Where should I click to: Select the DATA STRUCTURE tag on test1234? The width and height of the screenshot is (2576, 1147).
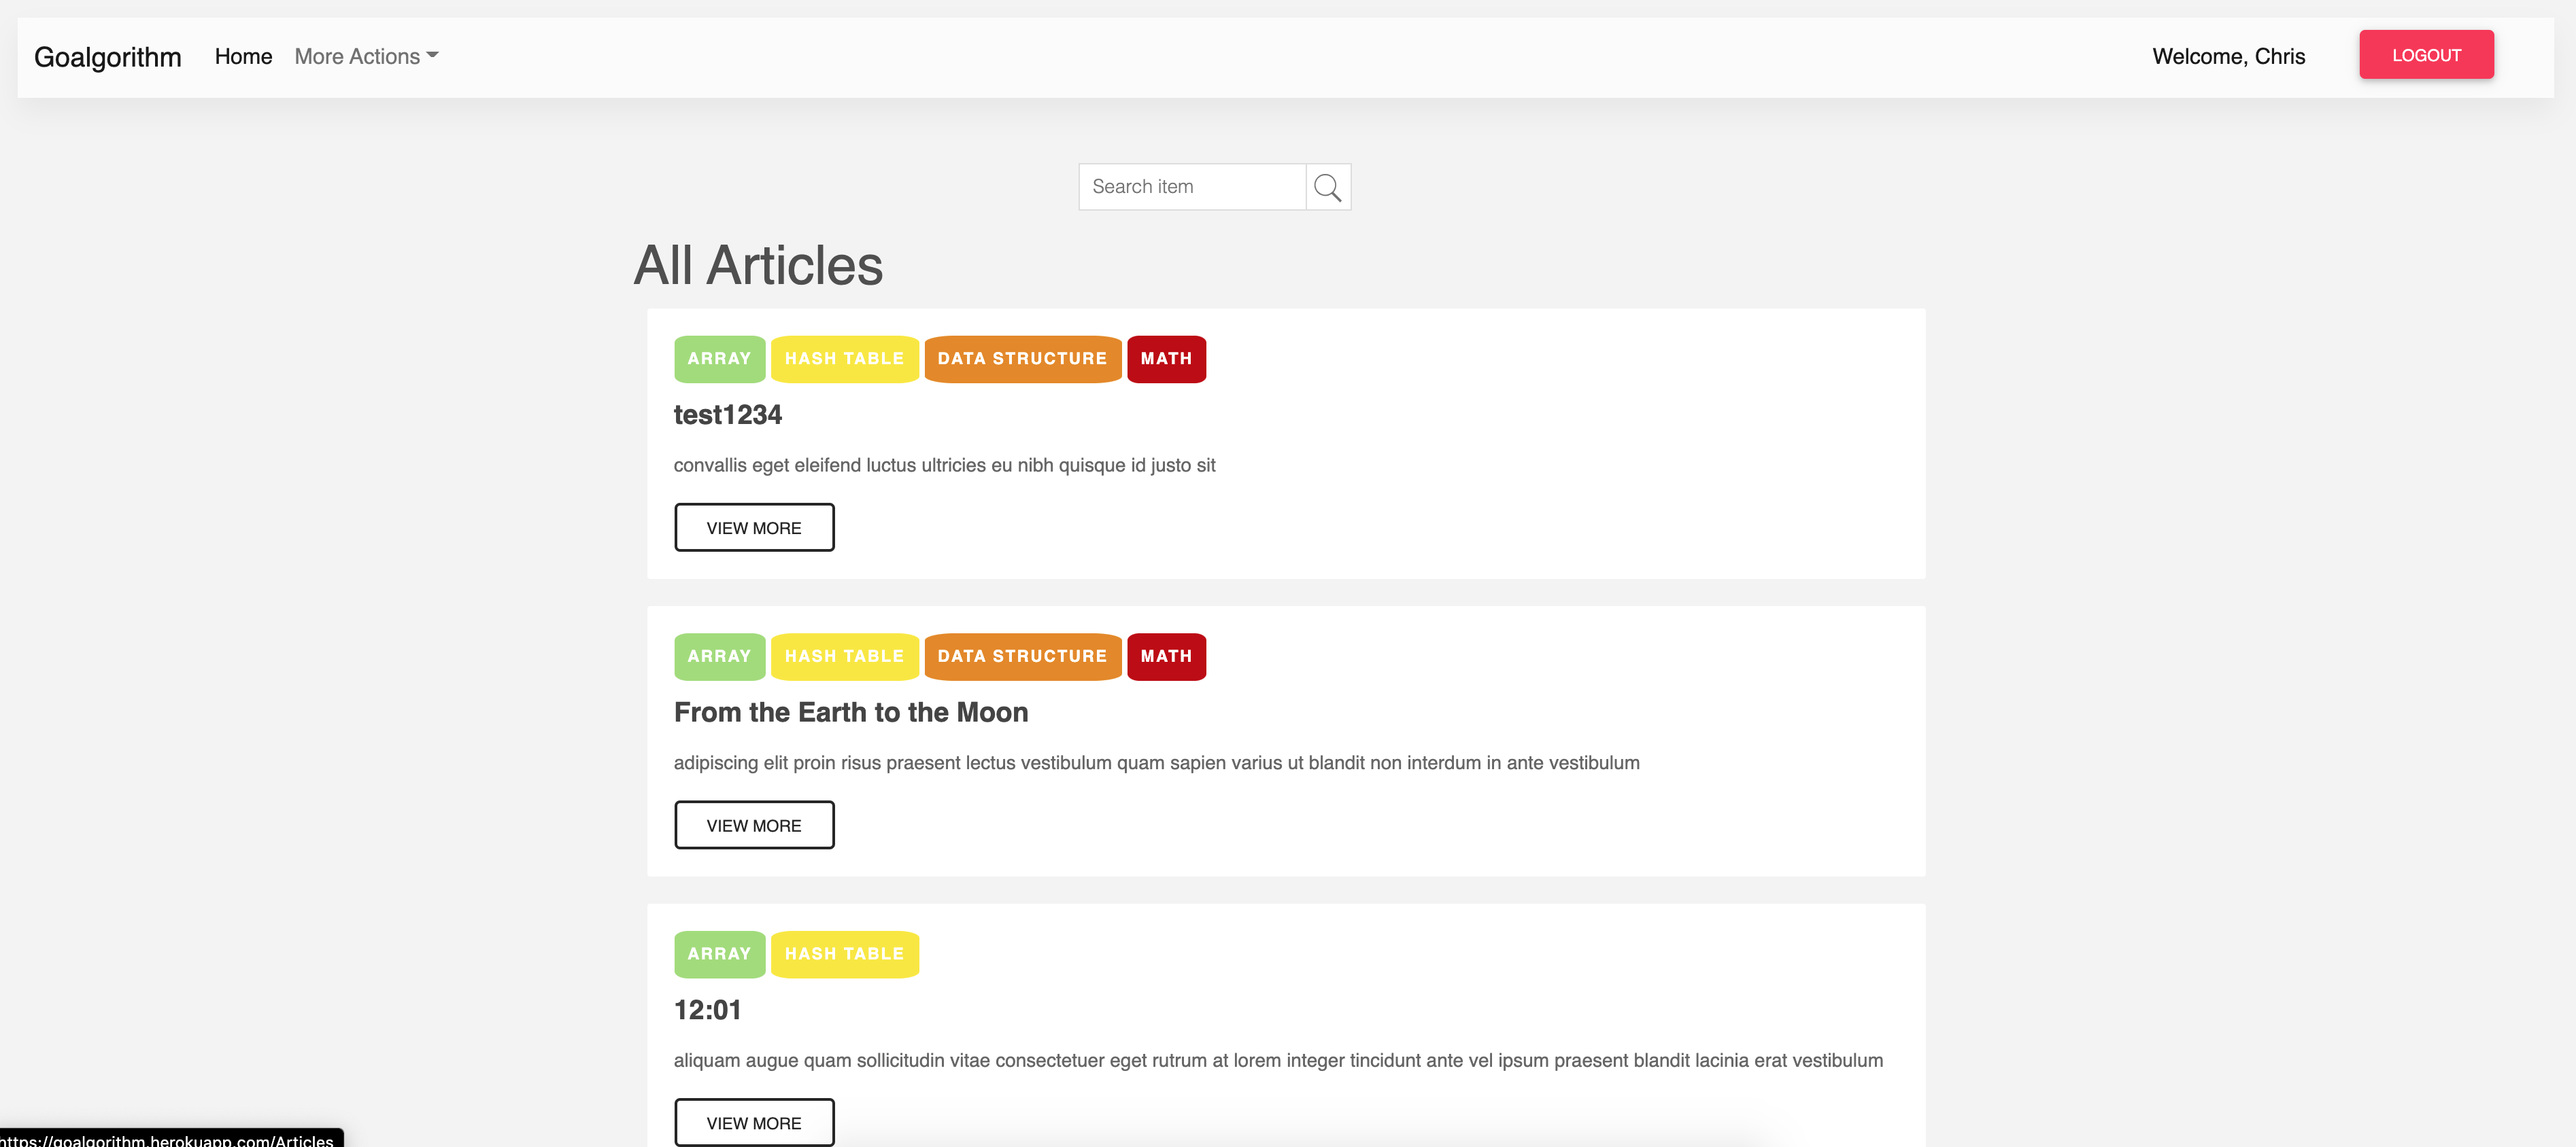[x=1021, y=359]
